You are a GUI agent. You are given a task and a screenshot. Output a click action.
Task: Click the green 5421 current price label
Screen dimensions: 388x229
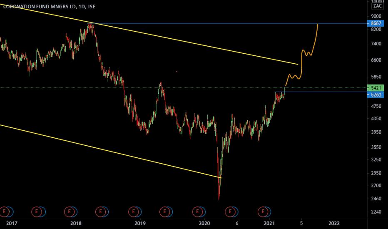point(376,88)
